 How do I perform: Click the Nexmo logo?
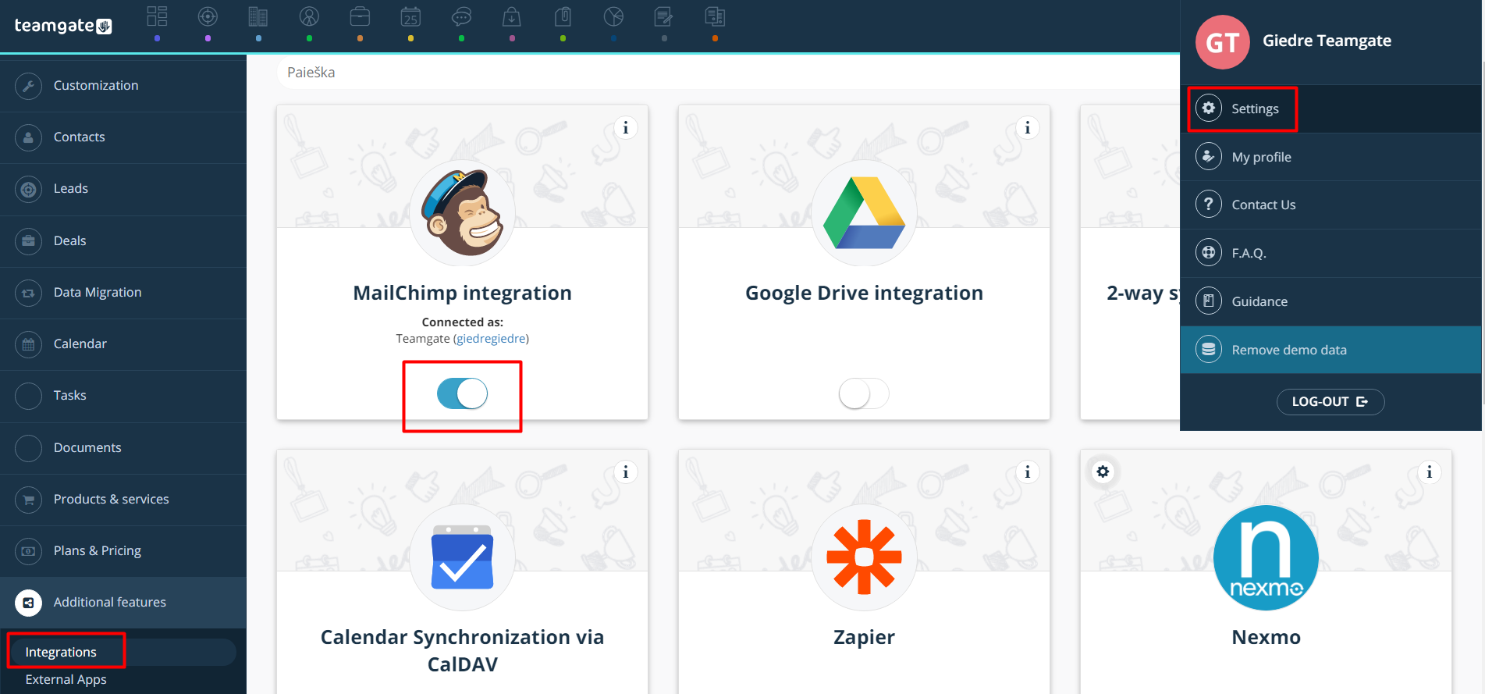point(1266,557)
